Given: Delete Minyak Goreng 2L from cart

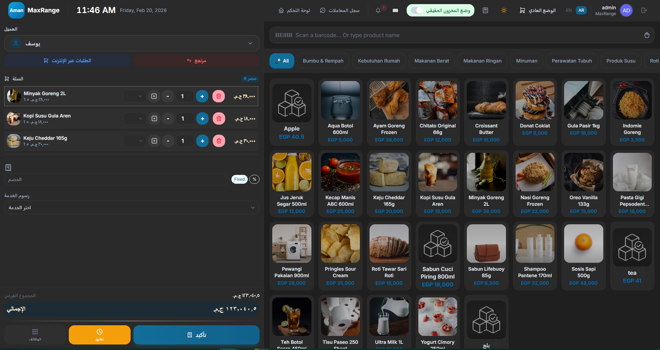Looking at the screenshot, I should tap(219, 96).
